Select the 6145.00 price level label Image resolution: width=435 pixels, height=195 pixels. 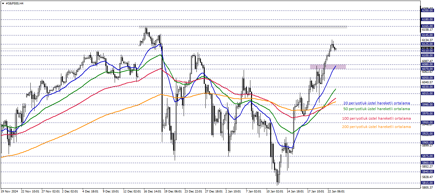point(427,35)
